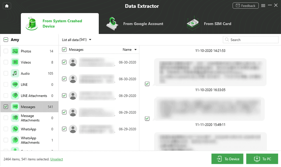Click the search magnifier icon
The height and width of the screenshot is (167, 281).
(227, 40)
